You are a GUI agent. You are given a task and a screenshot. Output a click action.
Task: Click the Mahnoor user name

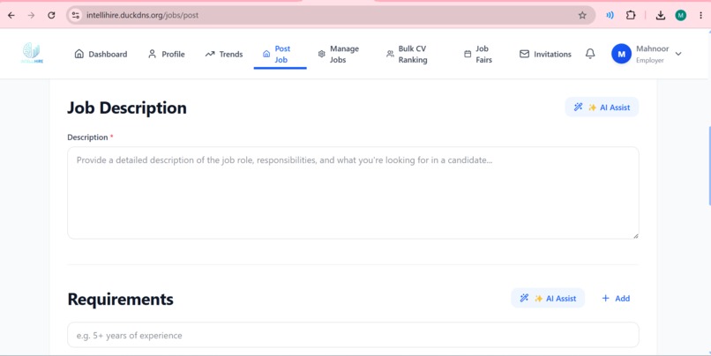[x=652, y=48]
